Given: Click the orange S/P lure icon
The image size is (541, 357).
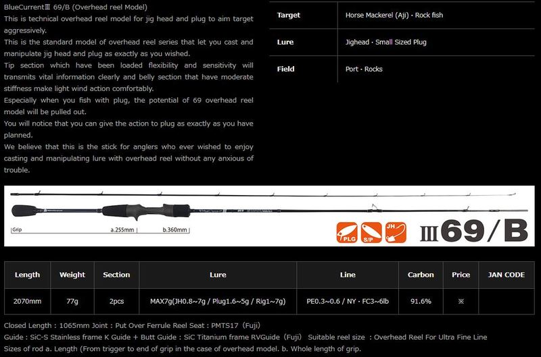Looking at the screenshot, I should coord(371,232).
